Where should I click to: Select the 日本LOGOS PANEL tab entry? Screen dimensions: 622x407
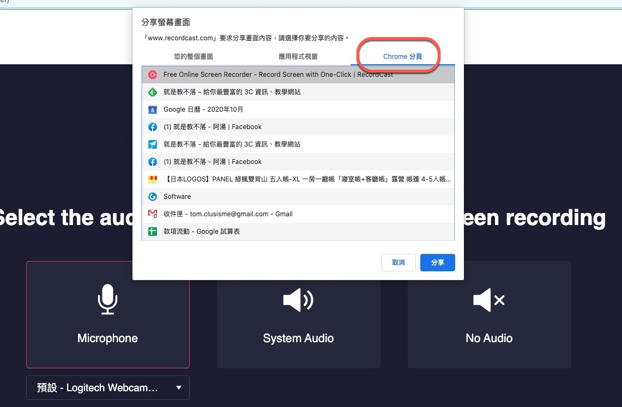pyautogui.click(x=307, y=179)
